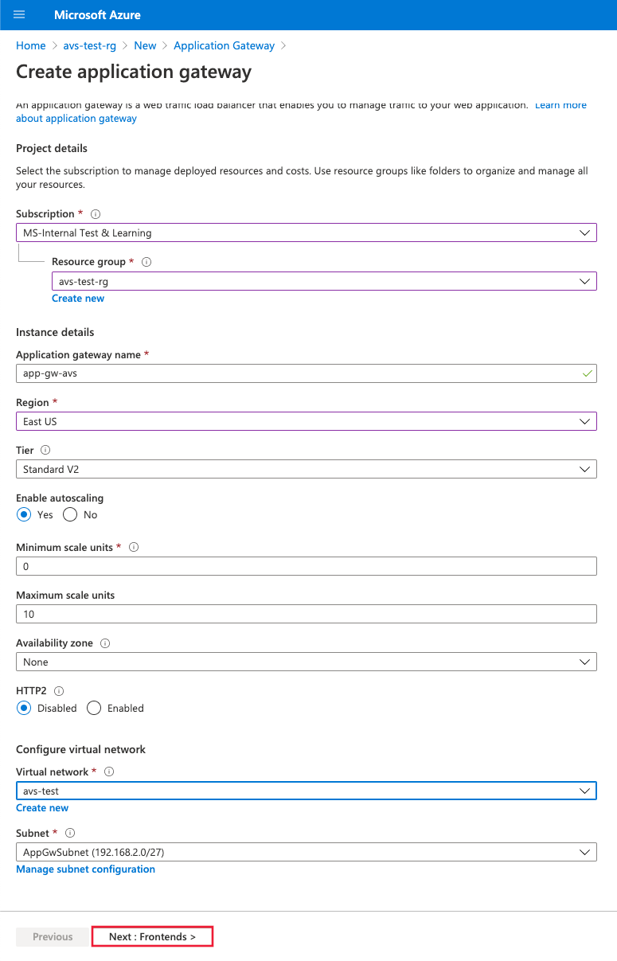The width and height of the screenshot is (617, 961).
Task: Click the Subnet info icon
Action: (70, 833)
